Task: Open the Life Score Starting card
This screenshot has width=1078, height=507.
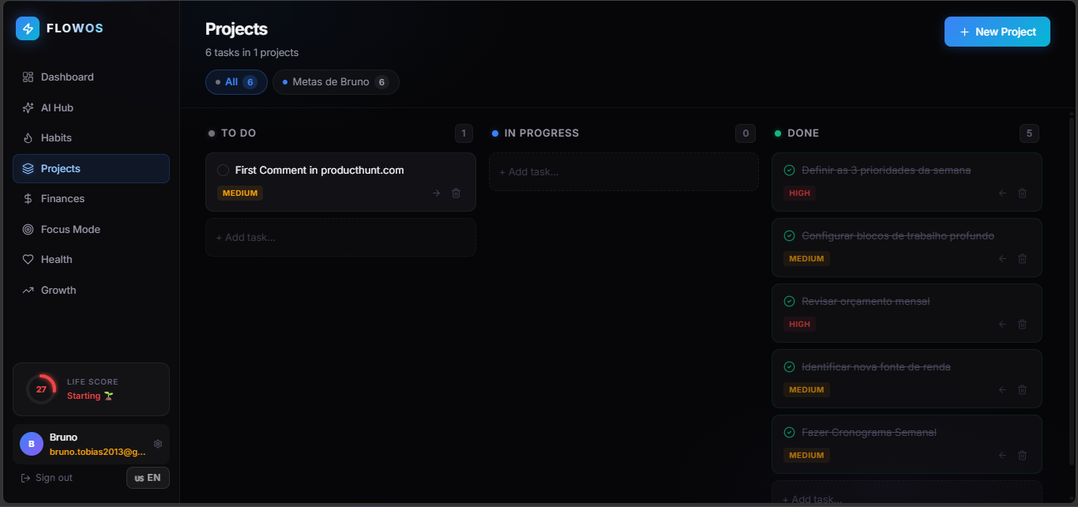Action: 91,389
